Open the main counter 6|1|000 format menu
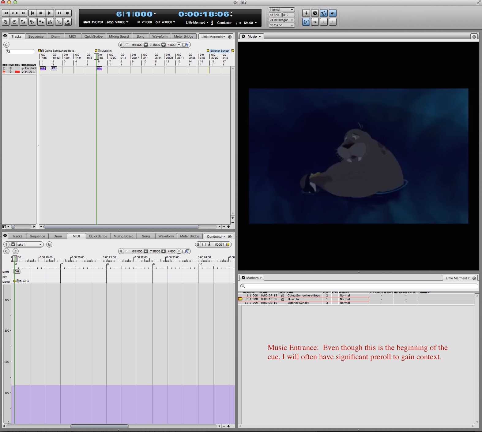The height and width of the screenshot is (432, 482). coord(155,14)
